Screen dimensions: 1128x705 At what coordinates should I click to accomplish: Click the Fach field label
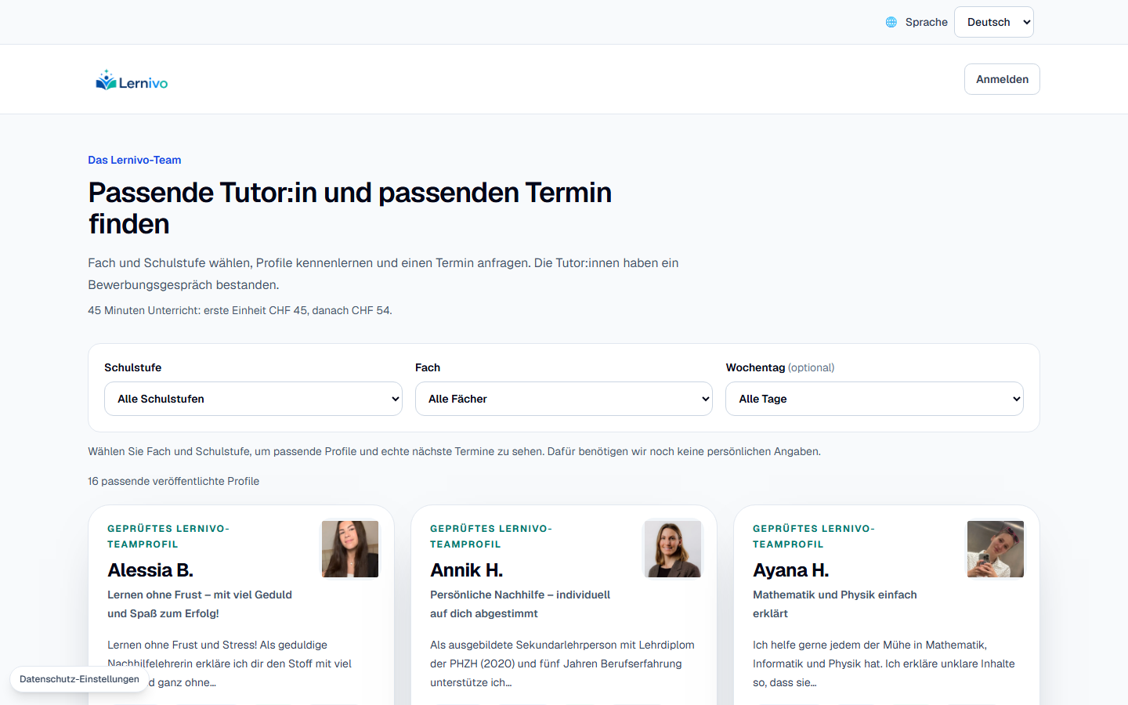[428, 367]
